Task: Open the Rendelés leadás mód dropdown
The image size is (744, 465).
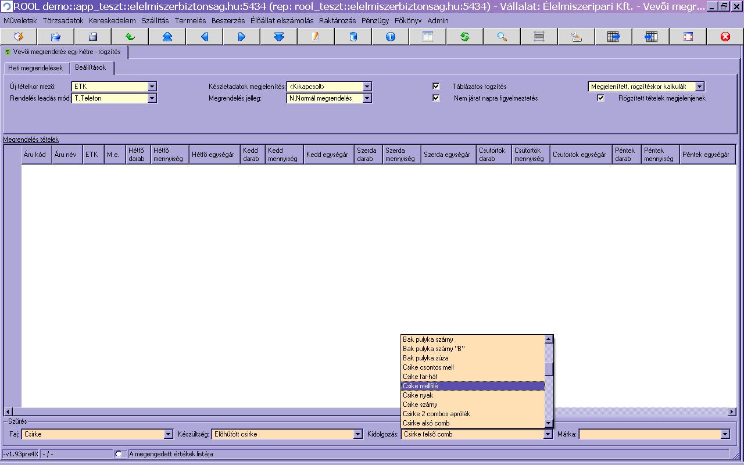Action: 152,98
